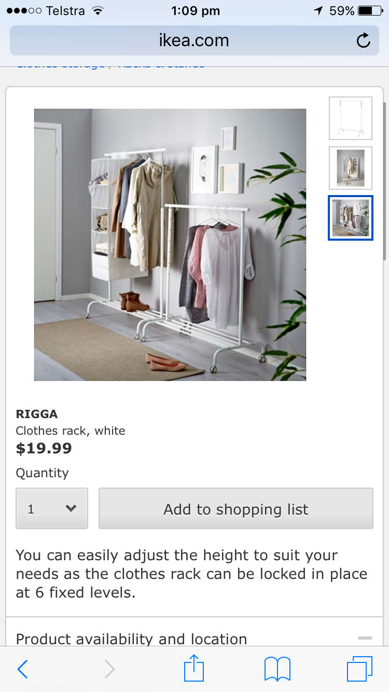The height and width of the screenshot is (692, 389).
Task: Reload the page with Safari's refresh icon
Action: [364, 40]
